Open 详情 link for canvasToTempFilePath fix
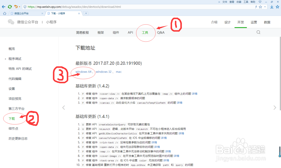The width and height of the screenshot is (281, 168). [179, 103]
